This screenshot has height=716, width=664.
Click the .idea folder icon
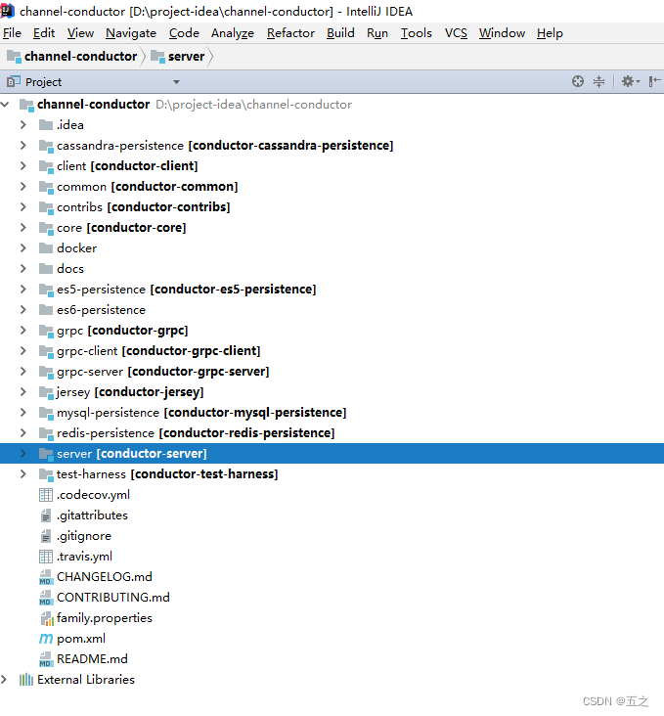pos(46,124)
